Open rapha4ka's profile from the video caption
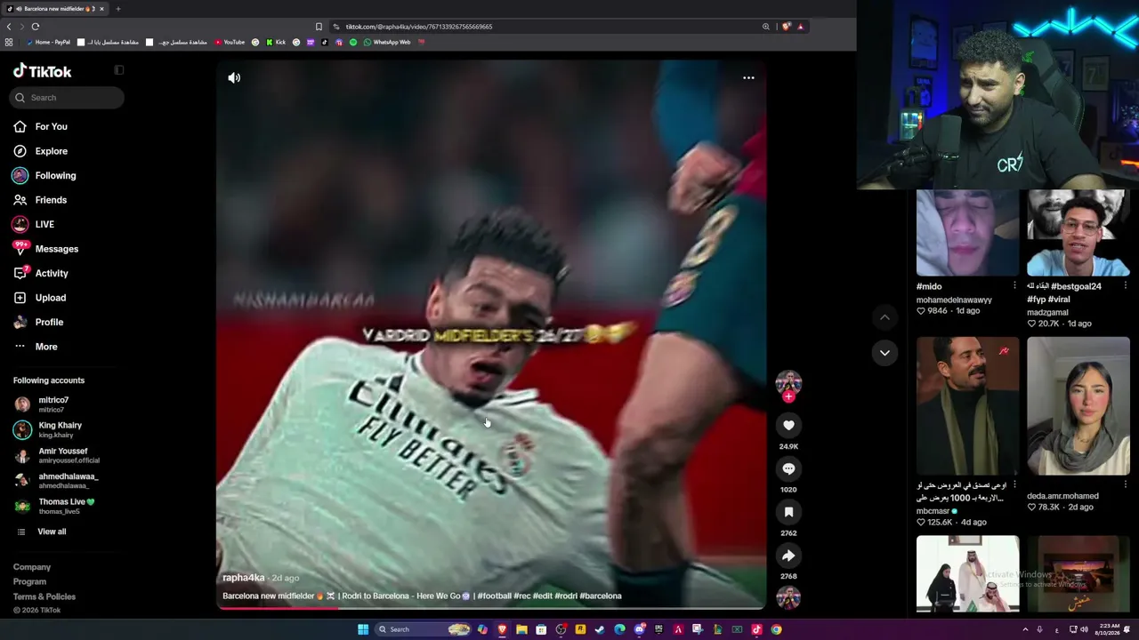The height and width of the screenshot is (640, 1139). pyautogui.click(x=243, y=578)
